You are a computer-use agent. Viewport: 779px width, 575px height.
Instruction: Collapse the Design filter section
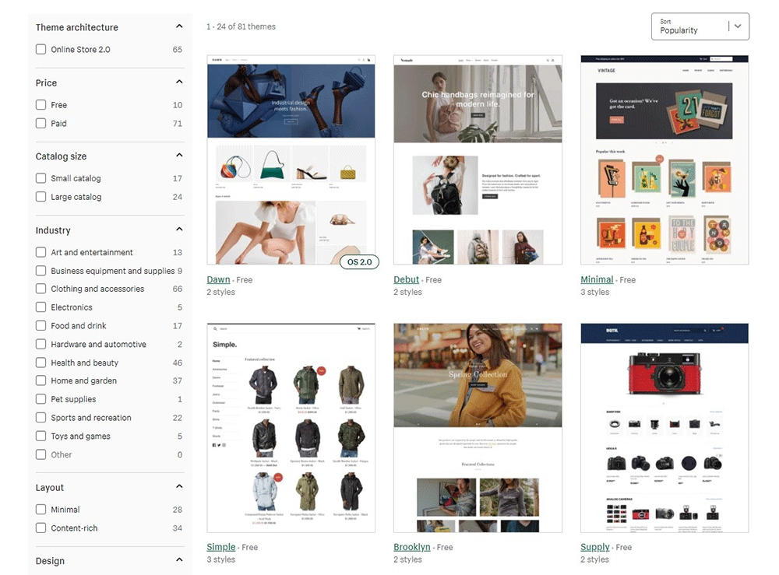179,560
